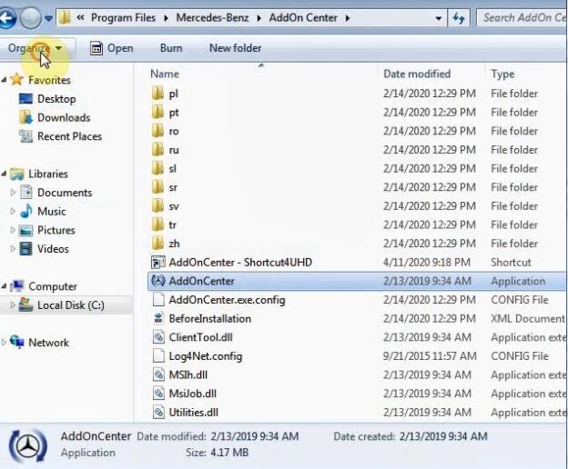Click Mercedes-Benz in the breadcrumb
The height and width of the screenshot is (469, 568).
(212, 17)
